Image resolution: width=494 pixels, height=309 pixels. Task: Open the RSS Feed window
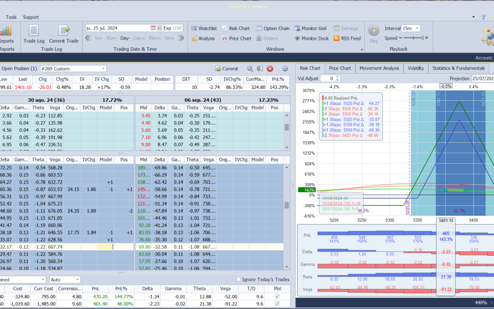click(347, 38)
